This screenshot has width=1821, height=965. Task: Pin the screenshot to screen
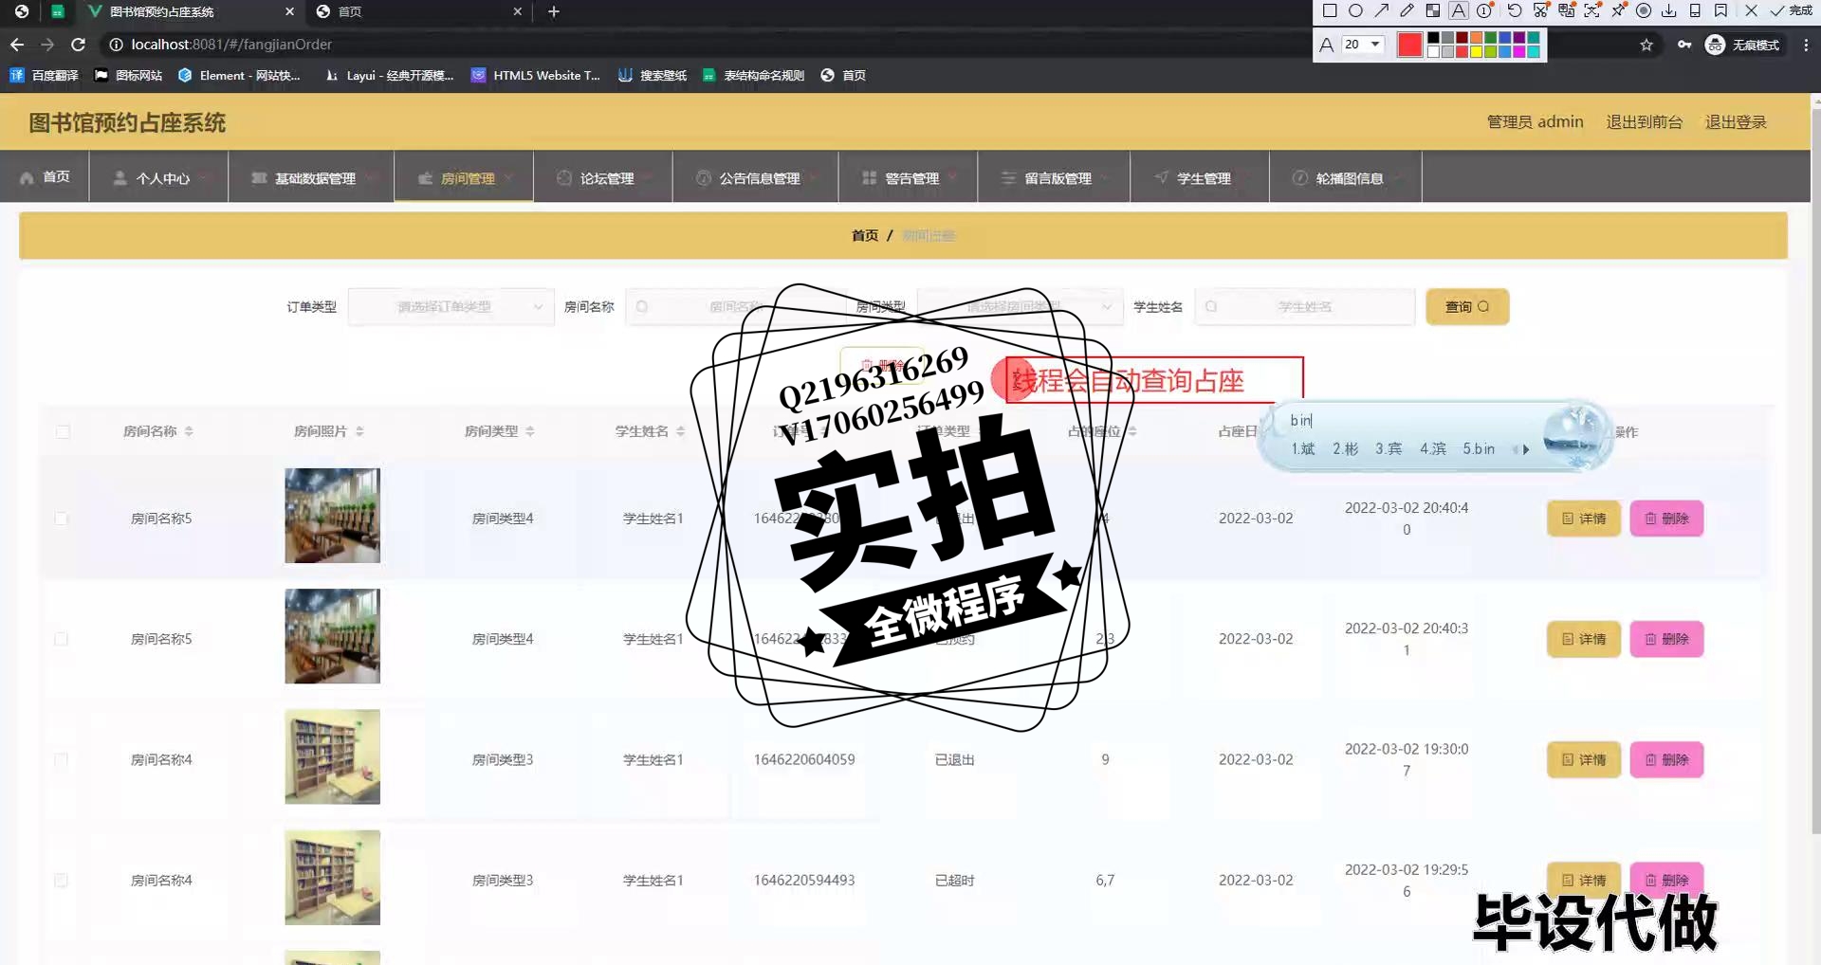point(1618,11)
